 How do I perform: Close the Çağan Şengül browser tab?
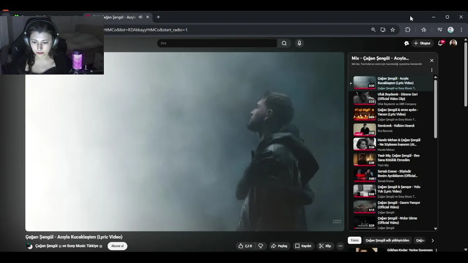point(148,17)
